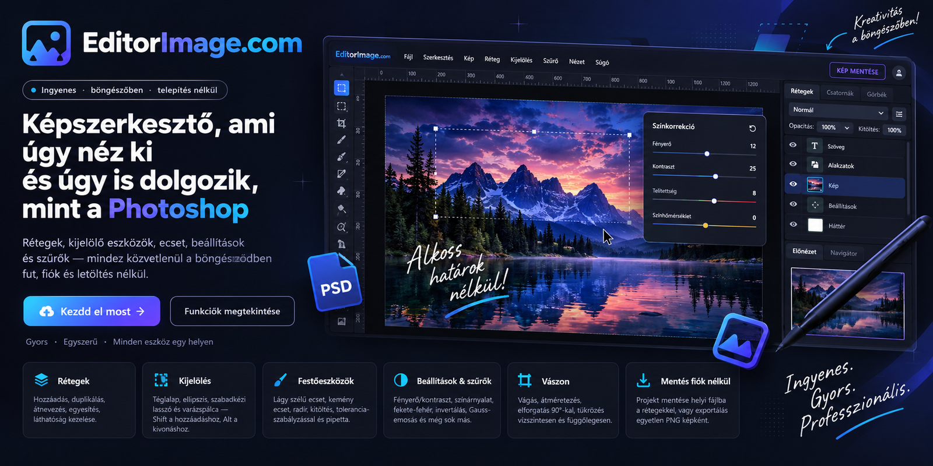Open the Súgó menu

(x=602, y=62)
